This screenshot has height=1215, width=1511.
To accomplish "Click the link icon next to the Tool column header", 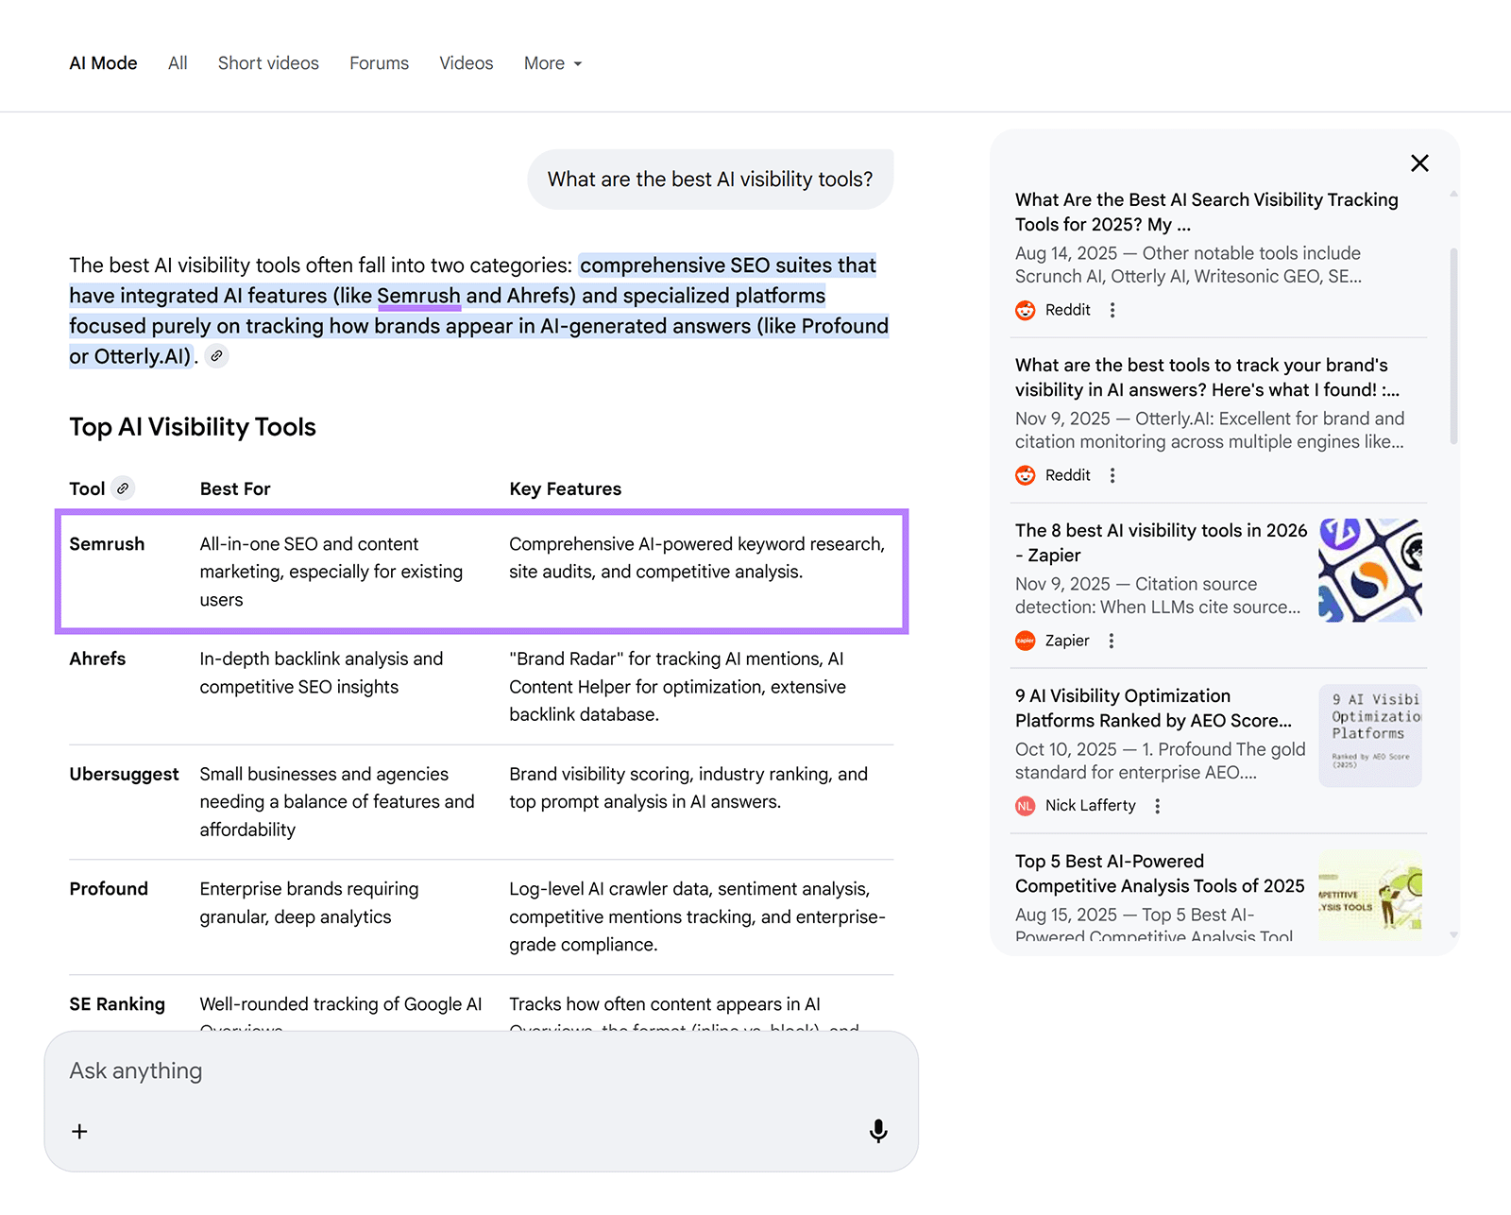I will (x=124, y=488).
